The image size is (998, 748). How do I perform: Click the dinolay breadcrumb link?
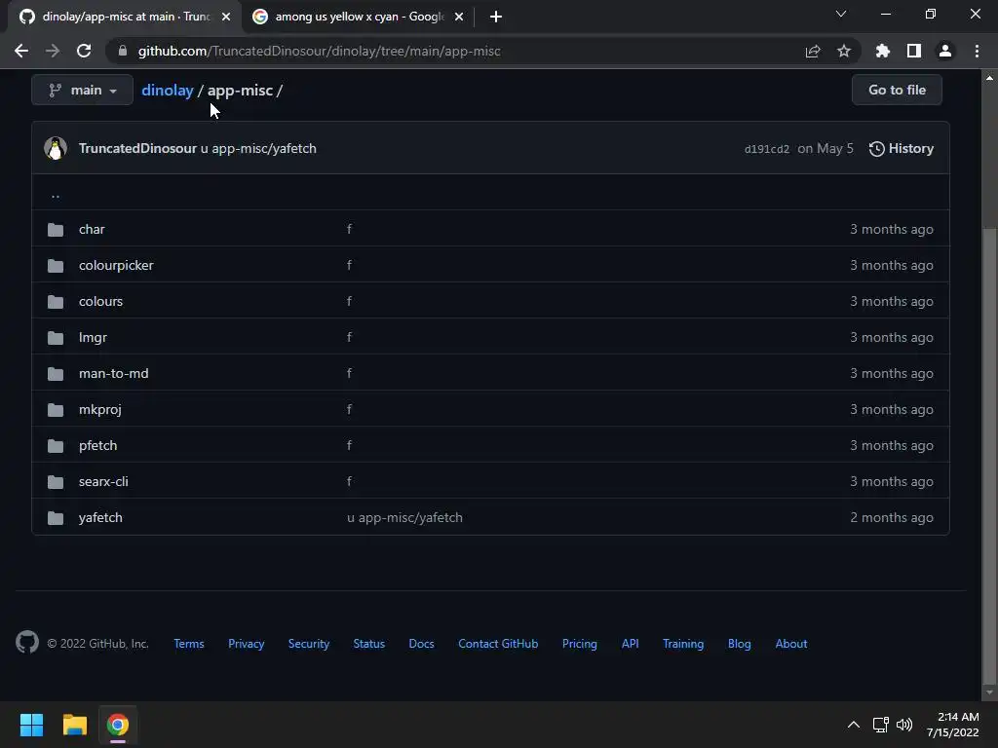pos(168,91)
